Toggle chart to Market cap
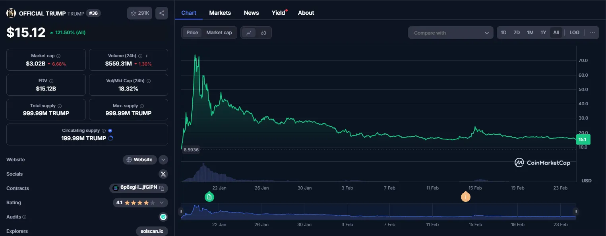This screenshot has width=606, height=236. (x=219, y=33)
